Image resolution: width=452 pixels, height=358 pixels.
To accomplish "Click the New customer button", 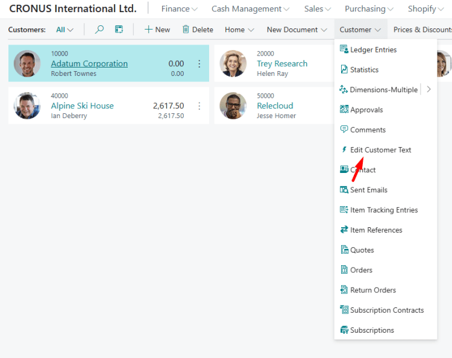I will pyautogui.click(x=157, y=30).
